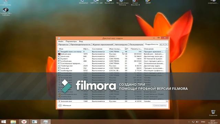Click the Снять задачу button
220x124 pixels.
coord(159,105)
